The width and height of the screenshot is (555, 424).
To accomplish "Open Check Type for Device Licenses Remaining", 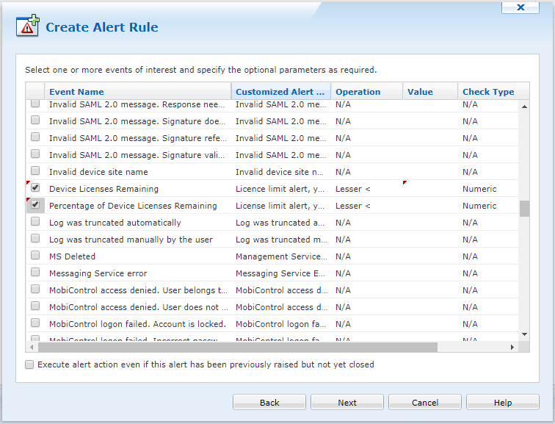I will (487, 189).
